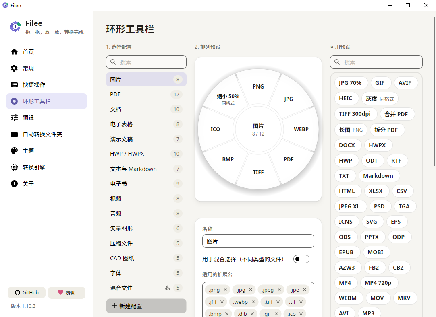
Task: Open the 常规 settings page
Action: click(46, 68)
